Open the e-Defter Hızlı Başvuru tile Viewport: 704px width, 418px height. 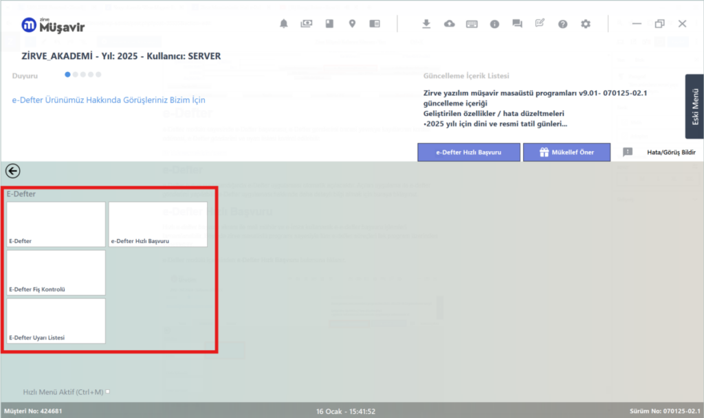[x=158, y=224]
